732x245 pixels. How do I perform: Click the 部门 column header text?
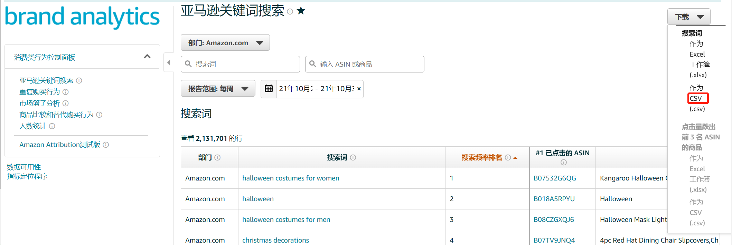205,157
